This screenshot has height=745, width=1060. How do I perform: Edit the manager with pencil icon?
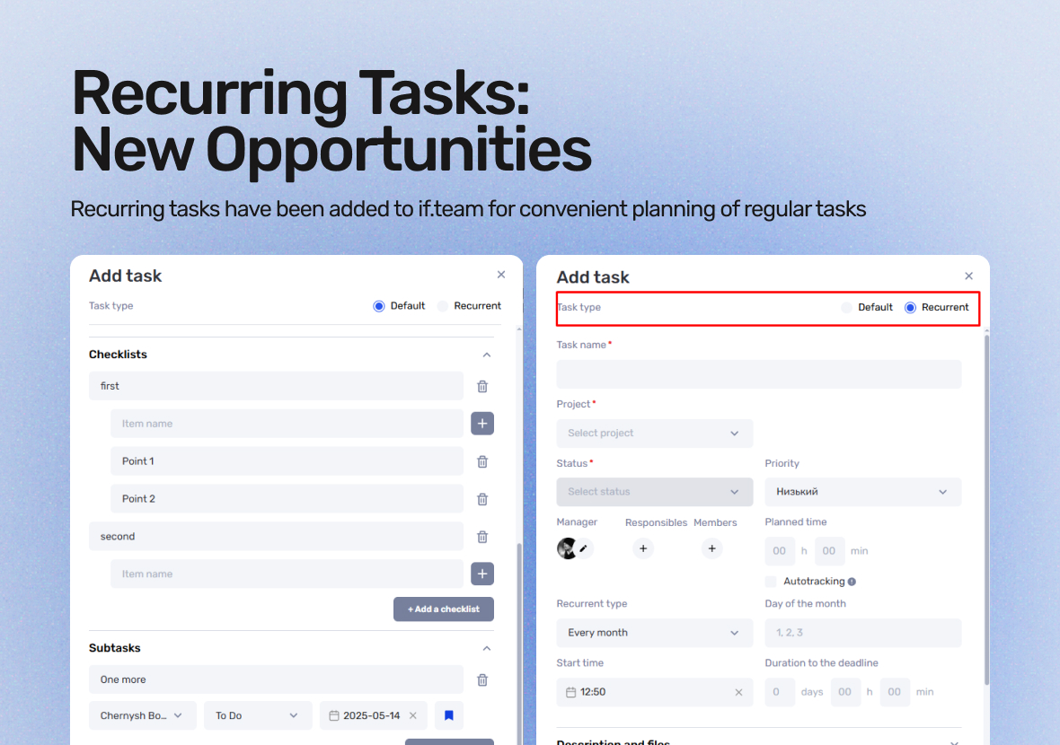pos(583,548)
